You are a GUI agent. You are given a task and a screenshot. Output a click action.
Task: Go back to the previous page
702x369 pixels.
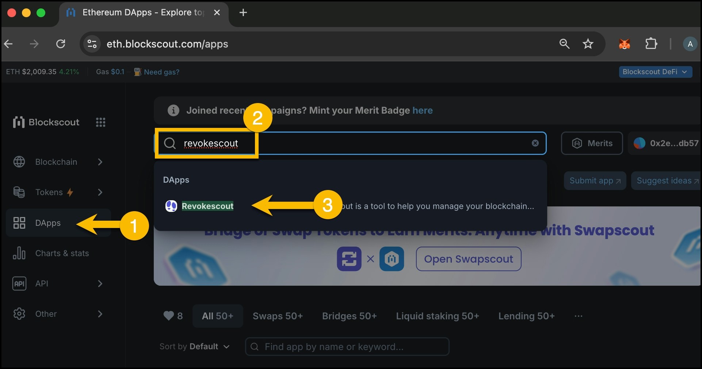pyautogui.click(x=8, y=44)
